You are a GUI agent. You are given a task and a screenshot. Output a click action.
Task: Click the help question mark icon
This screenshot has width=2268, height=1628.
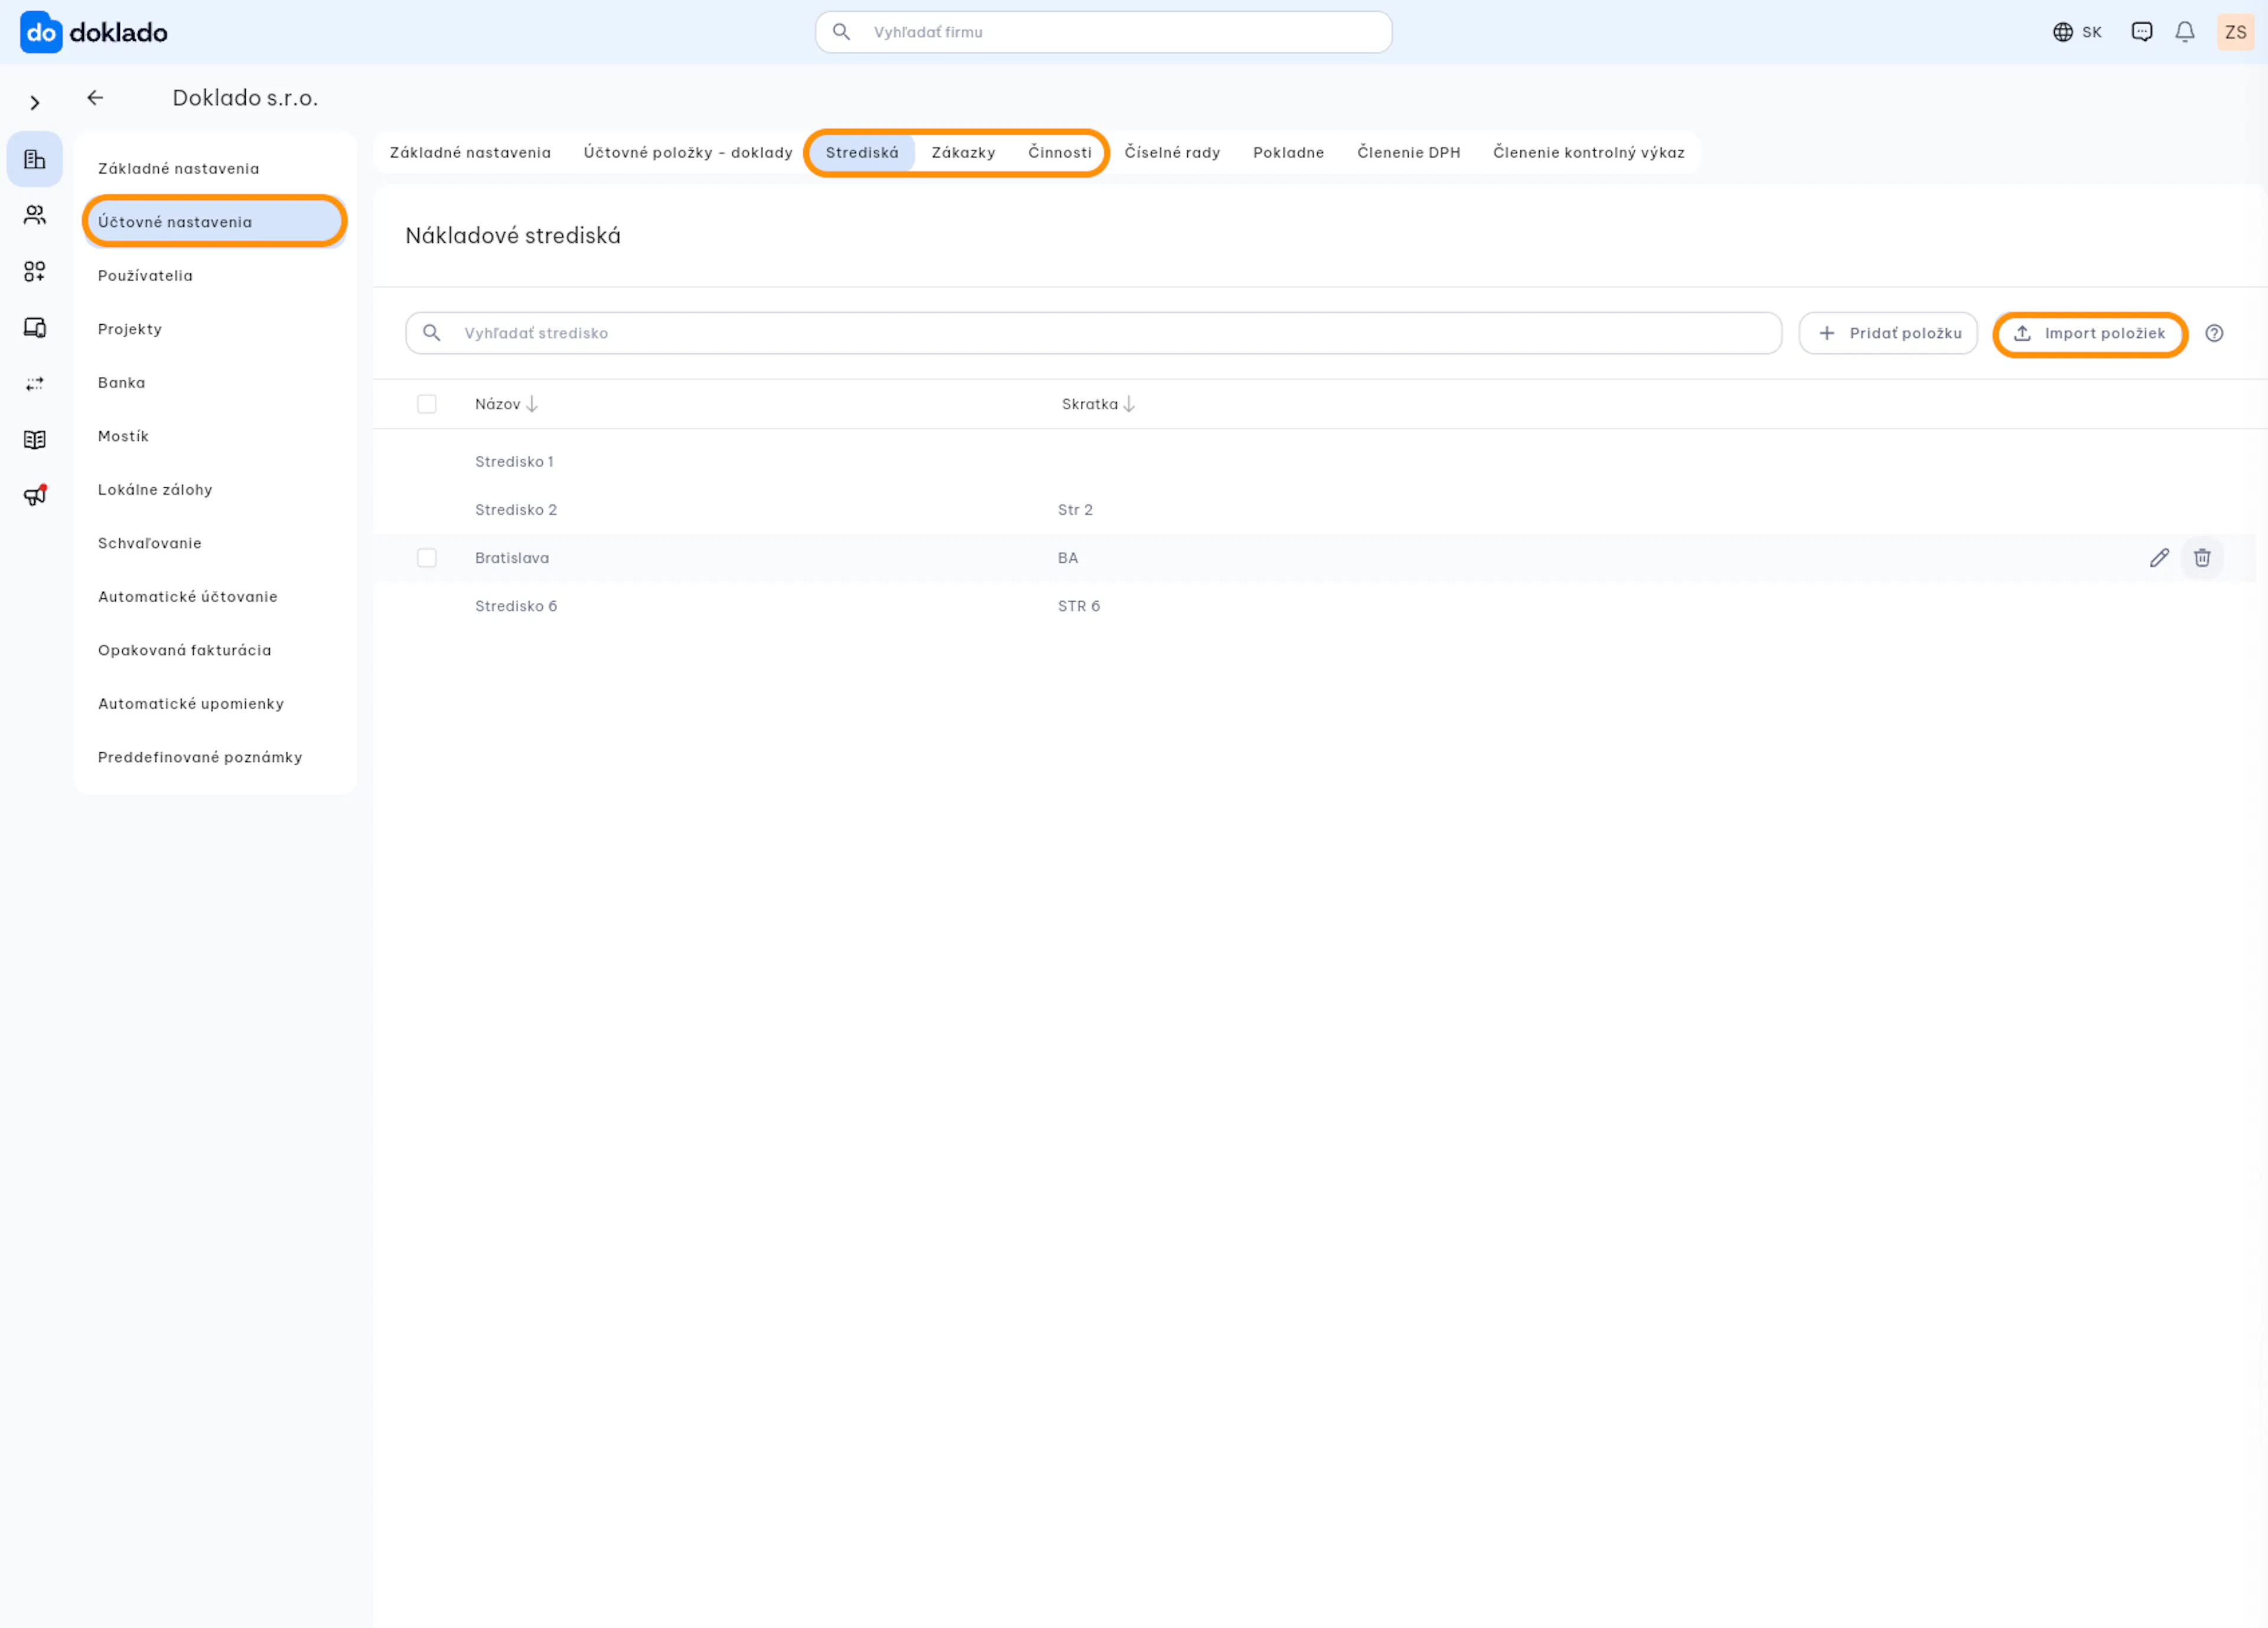pyautogui.click(x=2214, y=333)
